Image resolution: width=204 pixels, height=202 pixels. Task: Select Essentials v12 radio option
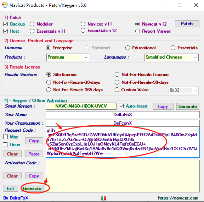pos(83,31)
